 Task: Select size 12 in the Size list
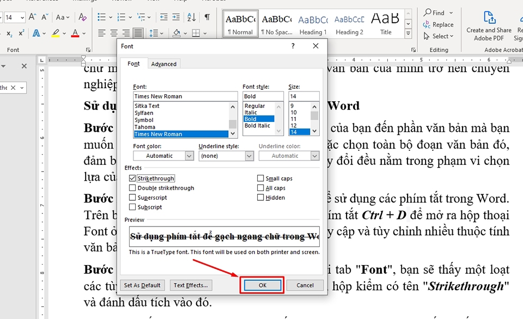click(299, 126)
